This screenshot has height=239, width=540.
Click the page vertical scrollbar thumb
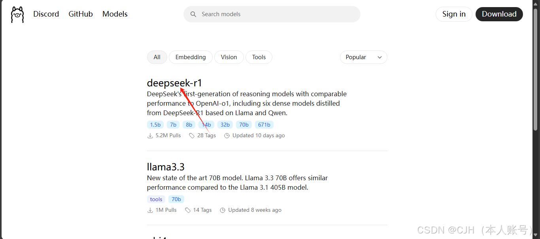pos(536,69)
